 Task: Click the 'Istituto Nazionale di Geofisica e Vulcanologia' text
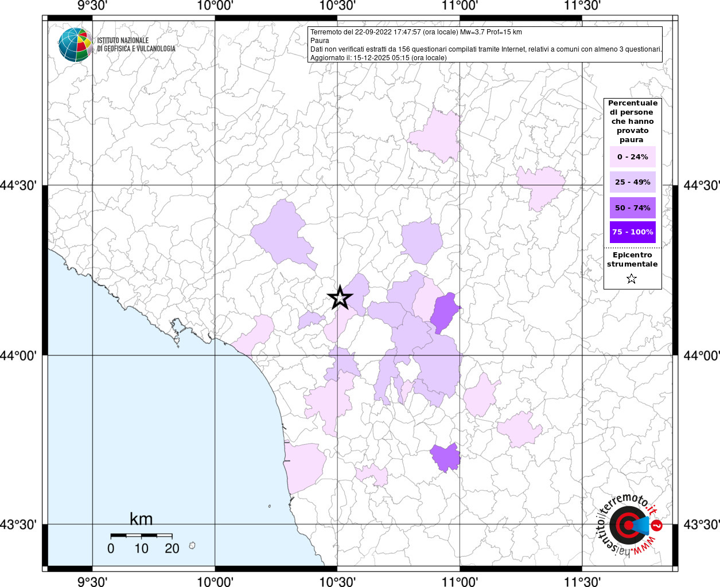[x=136, y=45]
